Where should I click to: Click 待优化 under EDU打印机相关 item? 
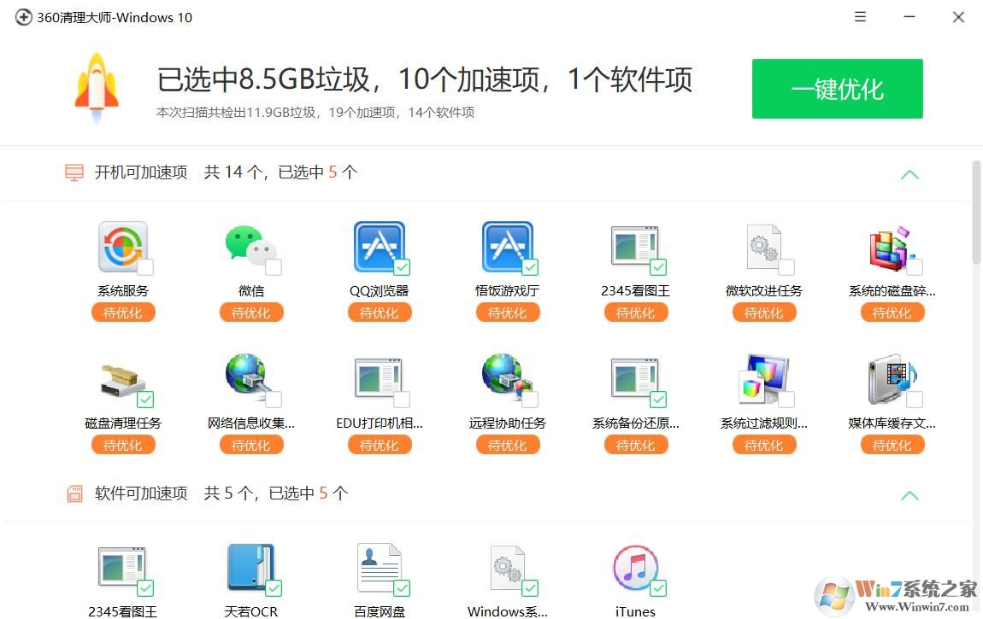click(380, 444)
